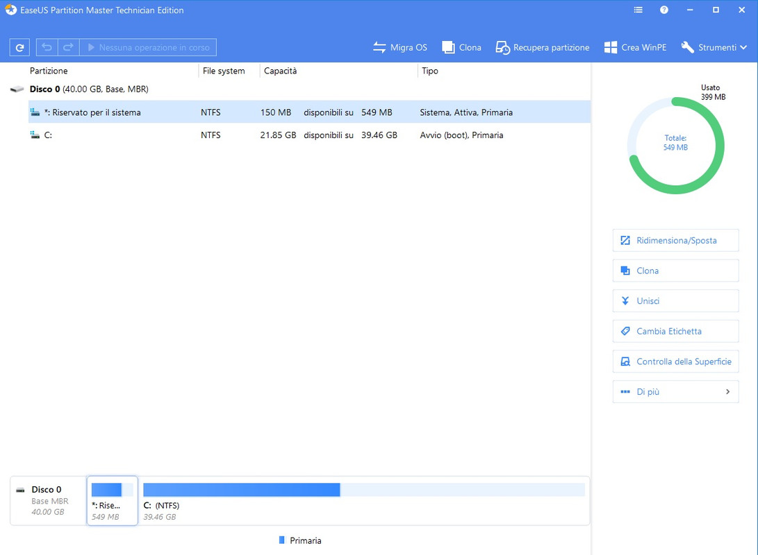Viewport: 758px width, 555px height.
Task: Open the list menu icon in title bar
Action: click(638, 10)
